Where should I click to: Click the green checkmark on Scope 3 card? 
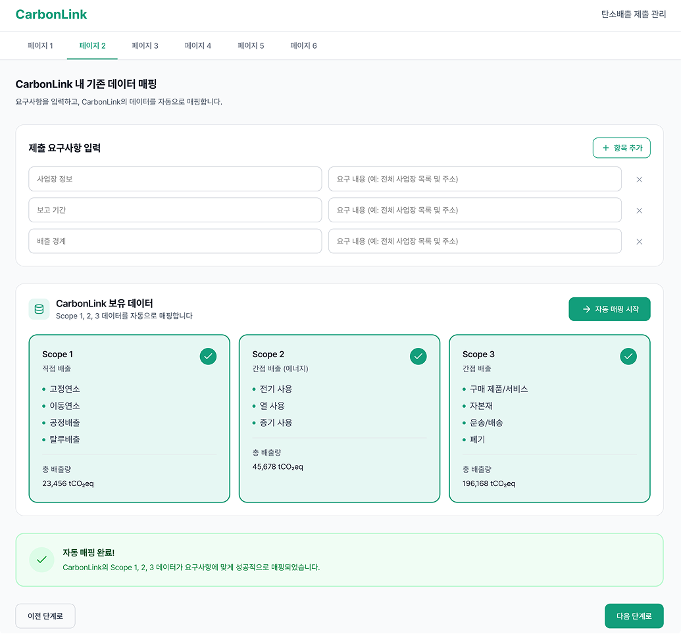pyautogui.click(x=628, y=356)
